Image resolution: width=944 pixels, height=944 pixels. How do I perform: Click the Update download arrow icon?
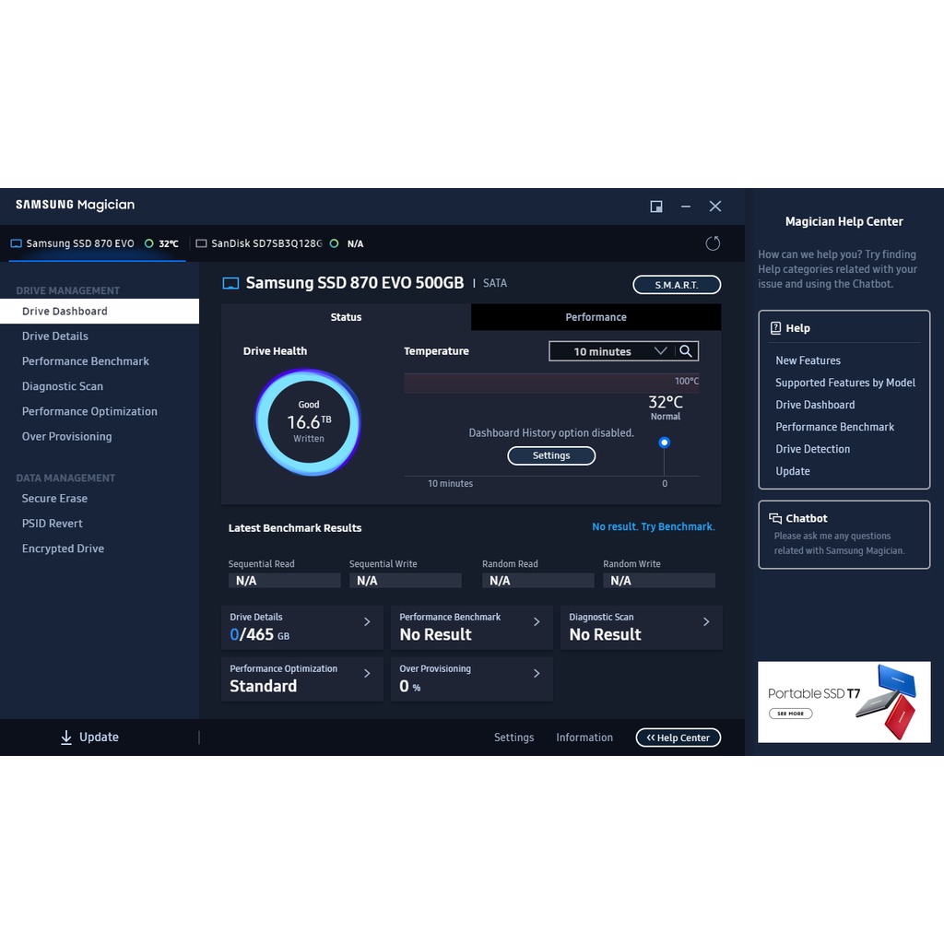(66, 737)
